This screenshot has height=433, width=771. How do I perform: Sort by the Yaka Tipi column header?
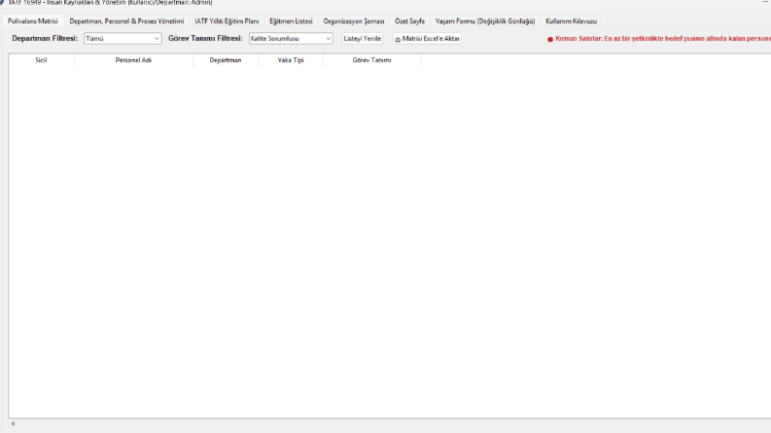click(x=291, y=60)
